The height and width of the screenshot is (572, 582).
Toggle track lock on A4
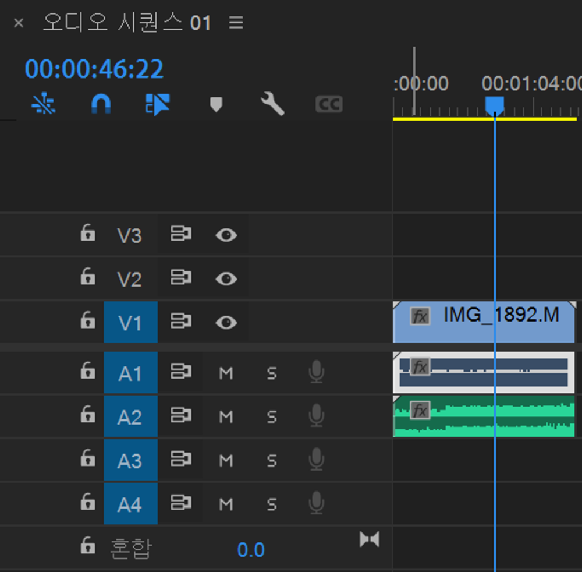pos(88,502)
